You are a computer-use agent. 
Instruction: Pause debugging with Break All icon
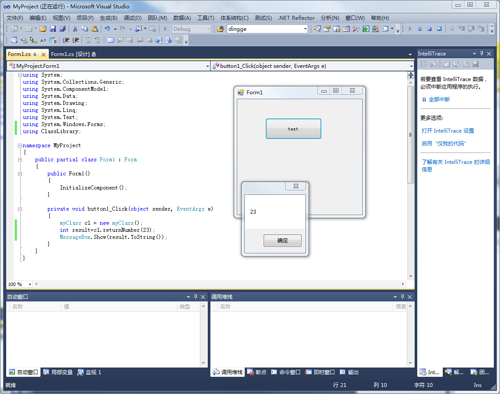click(x=419, y=29)
